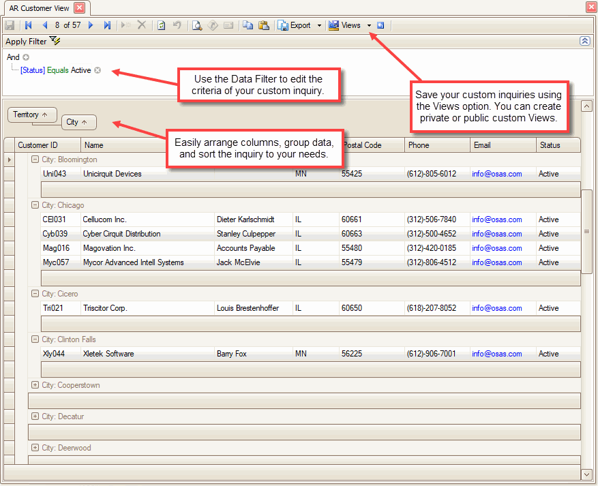Expand the City: Cooperstown group
This screenshot has width=598, height=486.
35,385
